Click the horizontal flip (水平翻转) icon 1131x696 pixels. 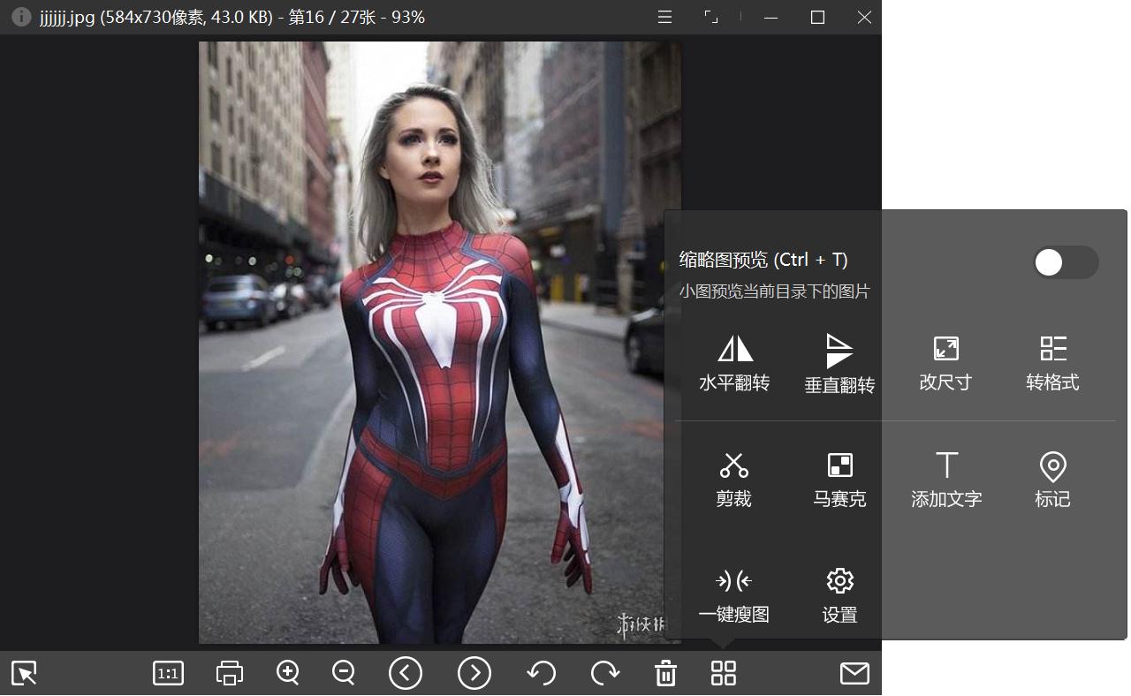coord(734,350)
